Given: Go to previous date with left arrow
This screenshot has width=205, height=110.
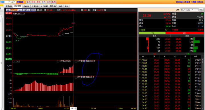Looking at the screenshot, I should (195, 10).
